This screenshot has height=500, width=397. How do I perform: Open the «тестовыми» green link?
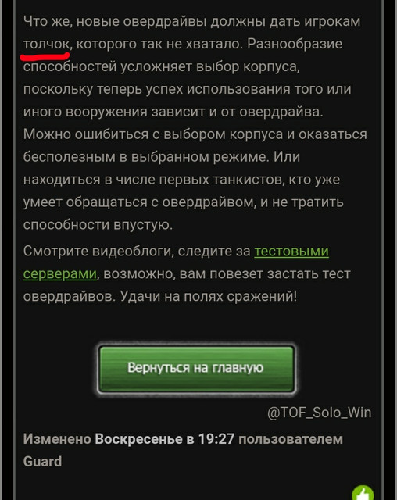click(291, 251)
